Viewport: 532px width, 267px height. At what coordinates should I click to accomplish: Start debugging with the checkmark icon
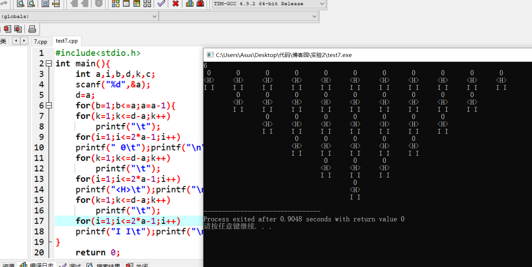[161, 4]
